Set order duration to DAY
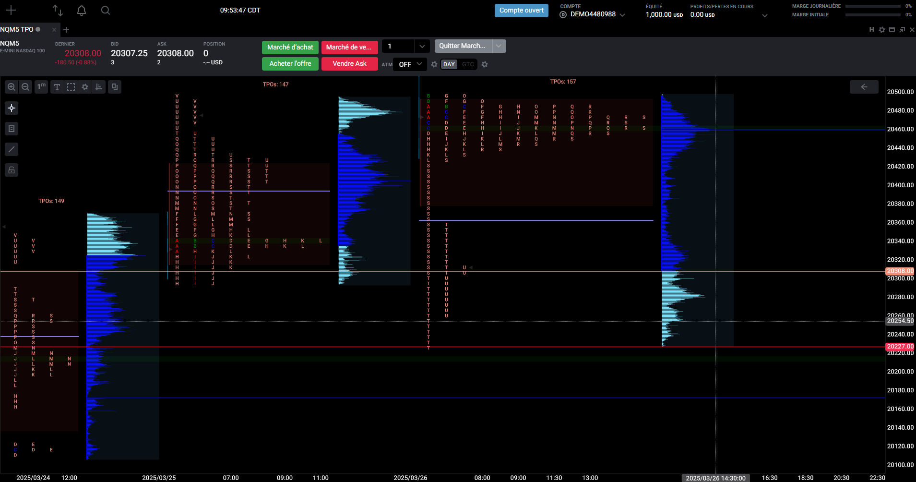This screenshot has height=482, width=916. (449, 64)
